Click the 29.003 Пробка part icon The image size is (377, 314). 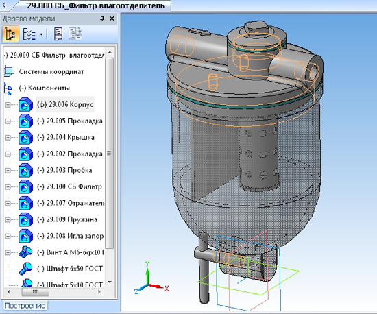25,171
